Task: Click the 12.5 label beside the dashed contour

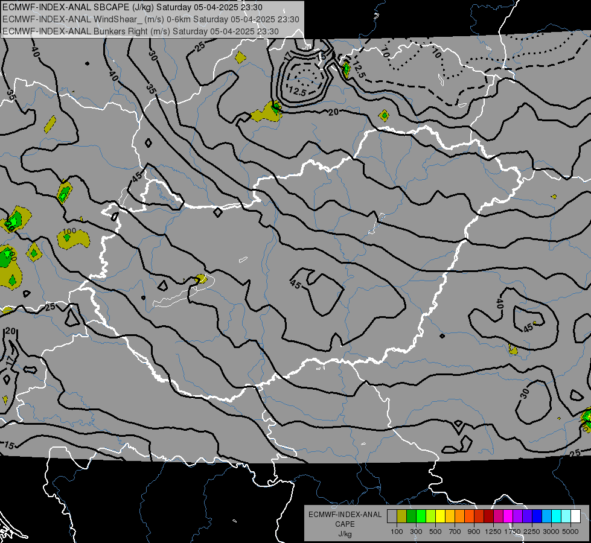Action: (x=359, y=70)
